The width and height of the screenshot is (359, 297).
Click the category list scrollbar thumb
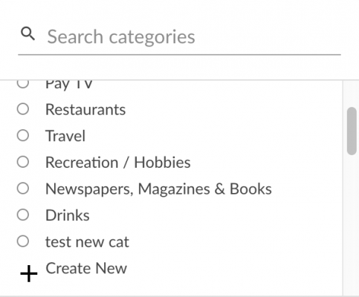coord(352,131)
